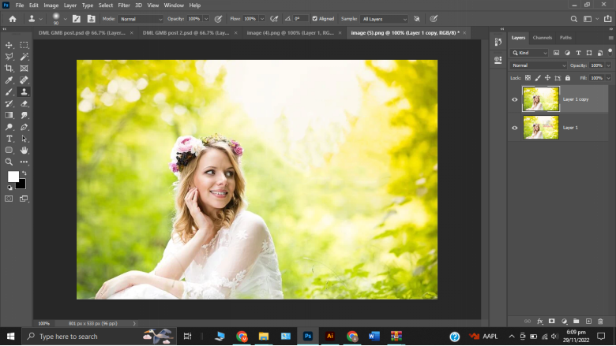Image resolution: width=616 pixels, height=346 pixels.
Task: Toggle airbrush-style build-up effects
Action: click(274, 19)
